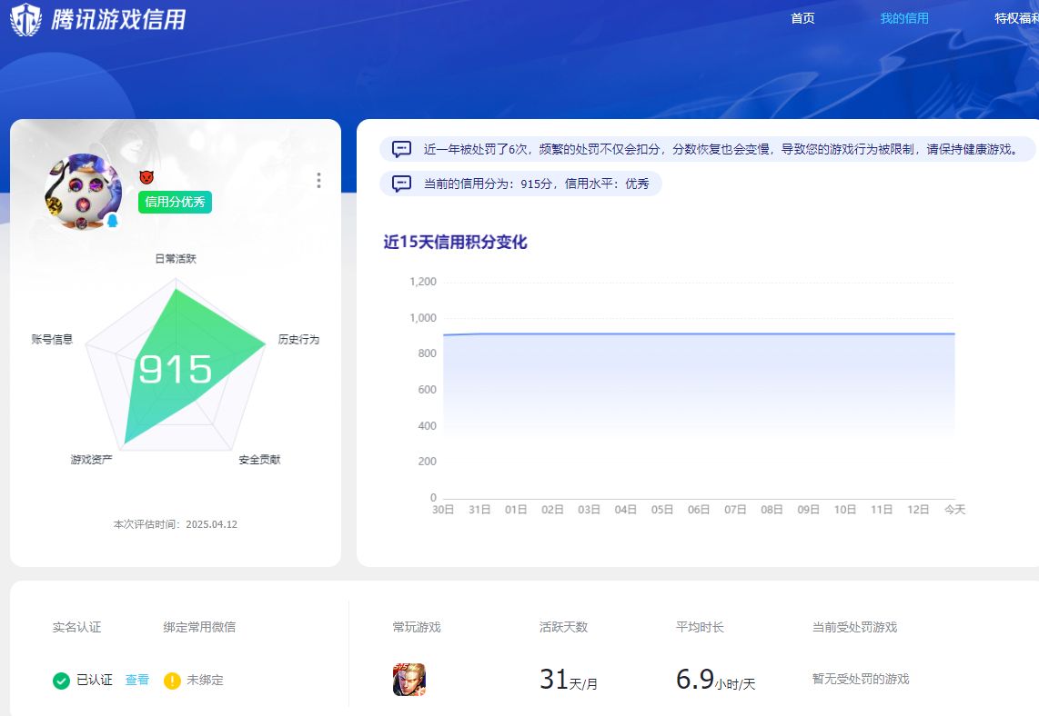Click the yellow warning icon beside 未绑定
This screenshot has width=1039, height=716.
click(x=172, y=681)
